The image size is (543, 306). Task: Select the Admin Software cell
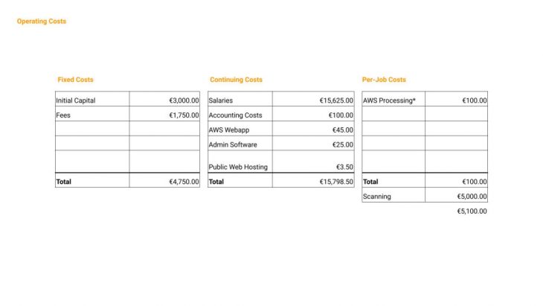[233, 144]
